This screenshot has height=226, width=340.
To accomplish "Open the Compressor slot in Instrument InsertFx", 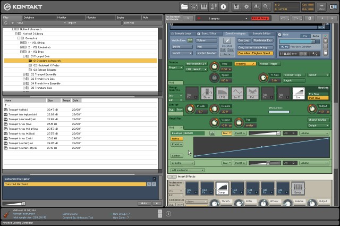I will coord(222,188).
